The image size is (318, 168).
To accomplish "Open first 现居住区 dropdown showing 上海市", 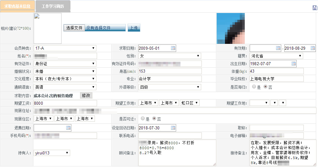I will (43, 119).
